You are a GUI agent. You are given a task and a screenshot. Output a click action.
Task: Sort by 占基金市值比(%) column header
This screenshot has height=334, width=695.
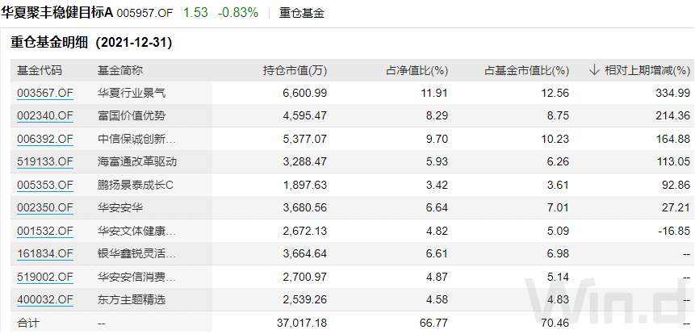pos(526,70)
